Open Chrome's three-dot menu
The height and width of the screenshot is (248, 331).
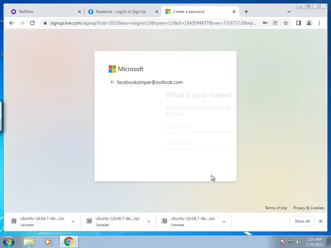tap(319, 23)
